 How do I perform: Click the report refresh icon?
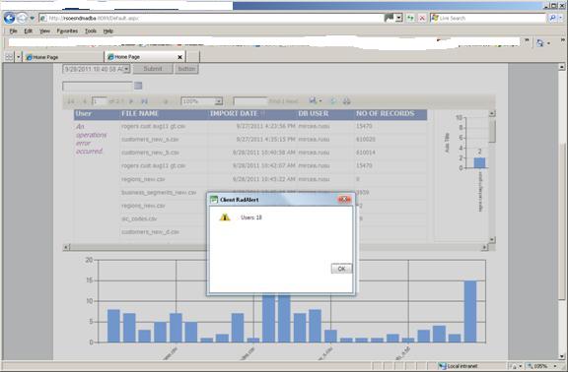[333, 101]
